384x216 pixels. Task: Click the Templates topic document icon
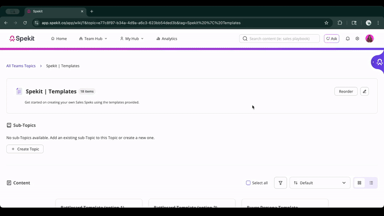[19, 91]
